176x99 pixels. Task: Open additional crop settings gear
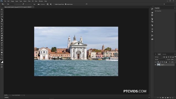(x=51, y=4)
